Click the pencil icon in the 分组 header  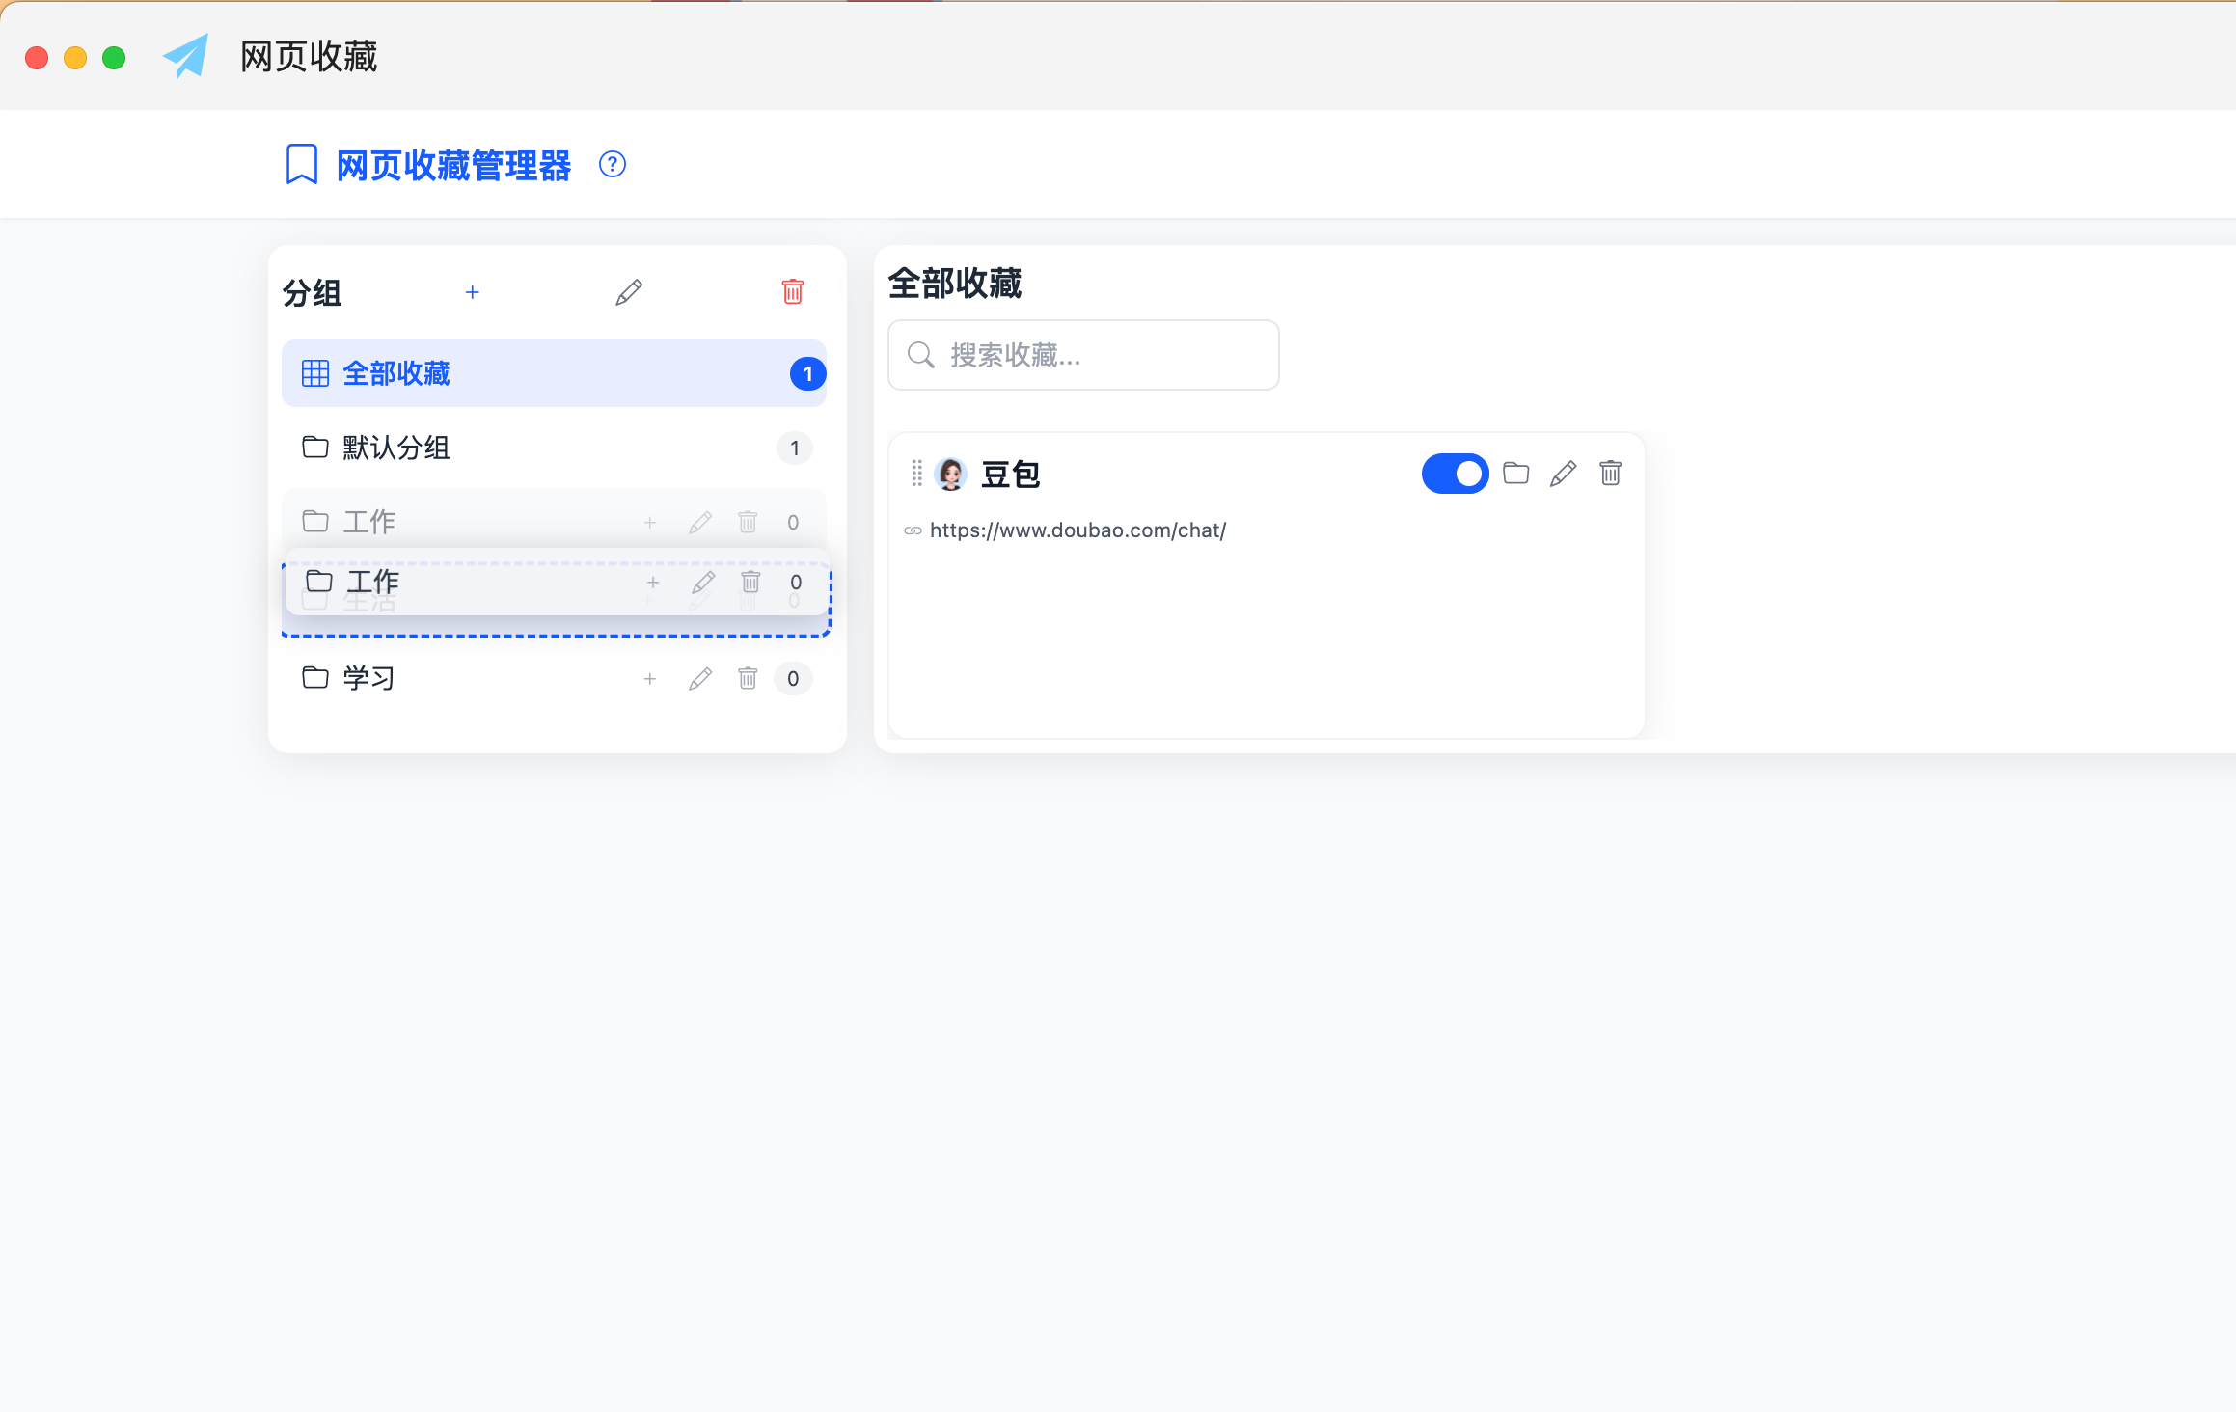click(629, 292)
